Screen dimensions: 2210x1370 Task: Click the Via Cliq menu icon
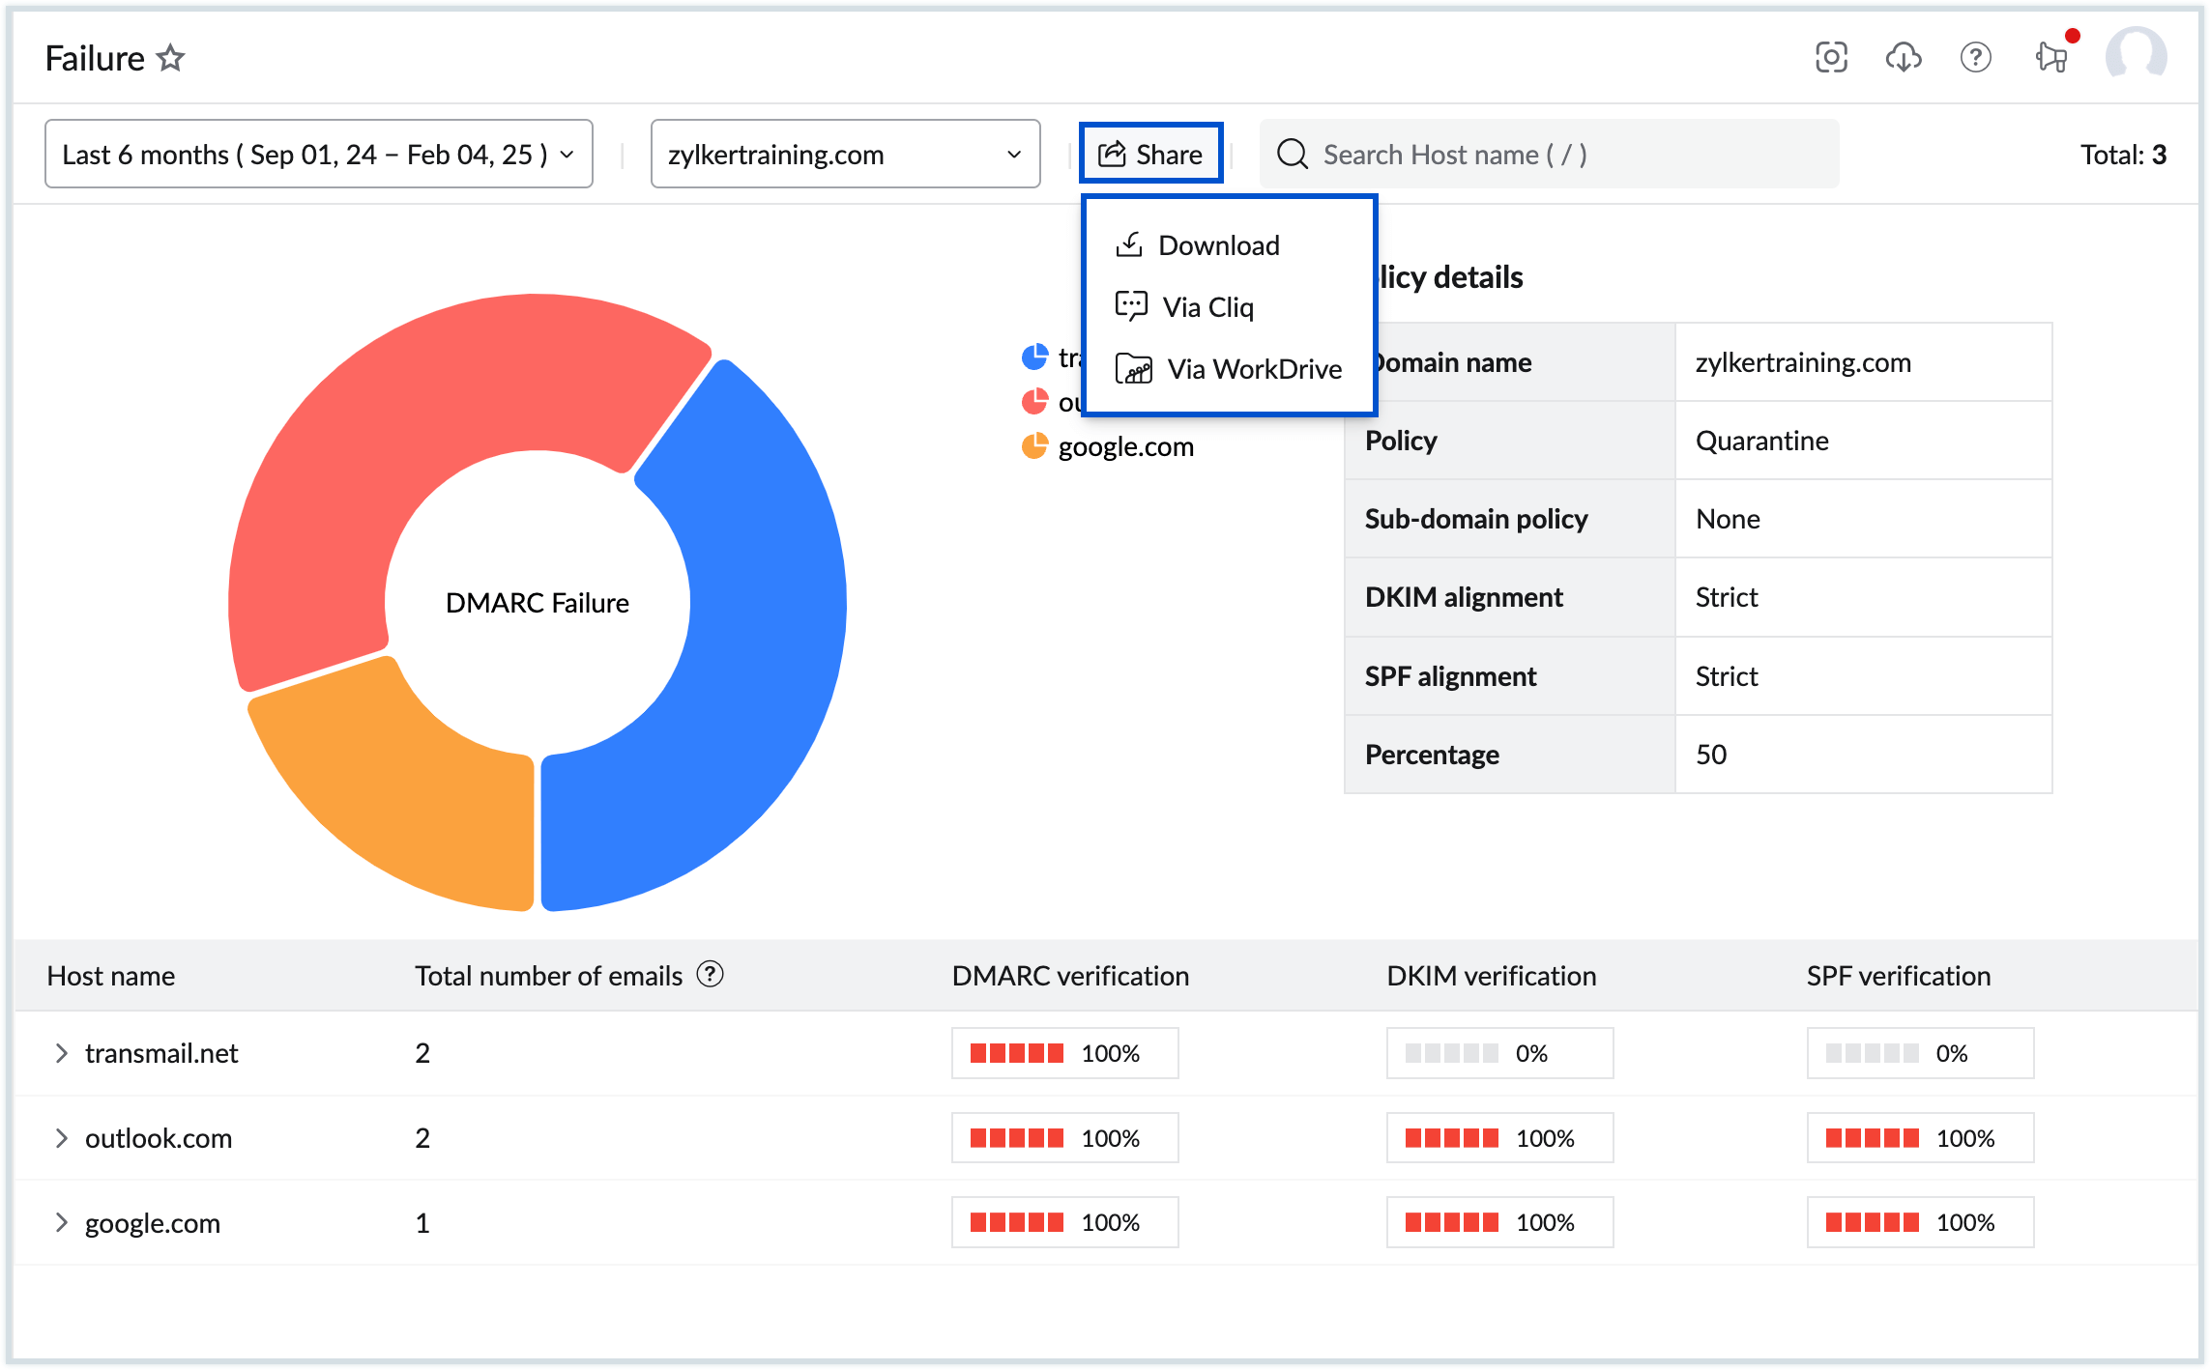click(x=1132, y=306)
